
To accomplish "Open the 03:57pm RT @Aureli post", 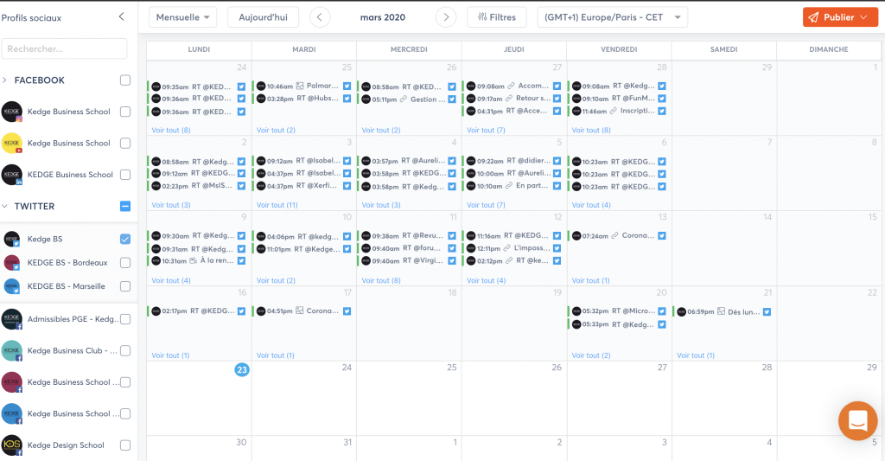I will [407, 161].
